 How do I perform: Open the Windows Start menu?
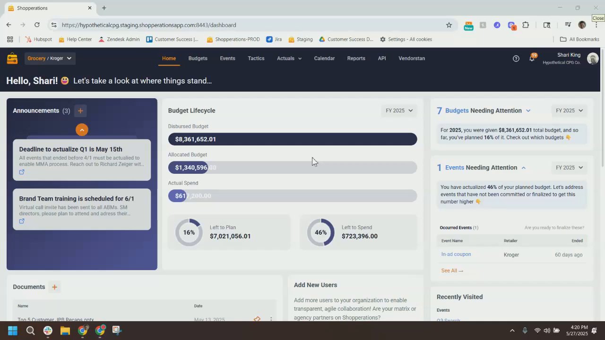(13, 331)
